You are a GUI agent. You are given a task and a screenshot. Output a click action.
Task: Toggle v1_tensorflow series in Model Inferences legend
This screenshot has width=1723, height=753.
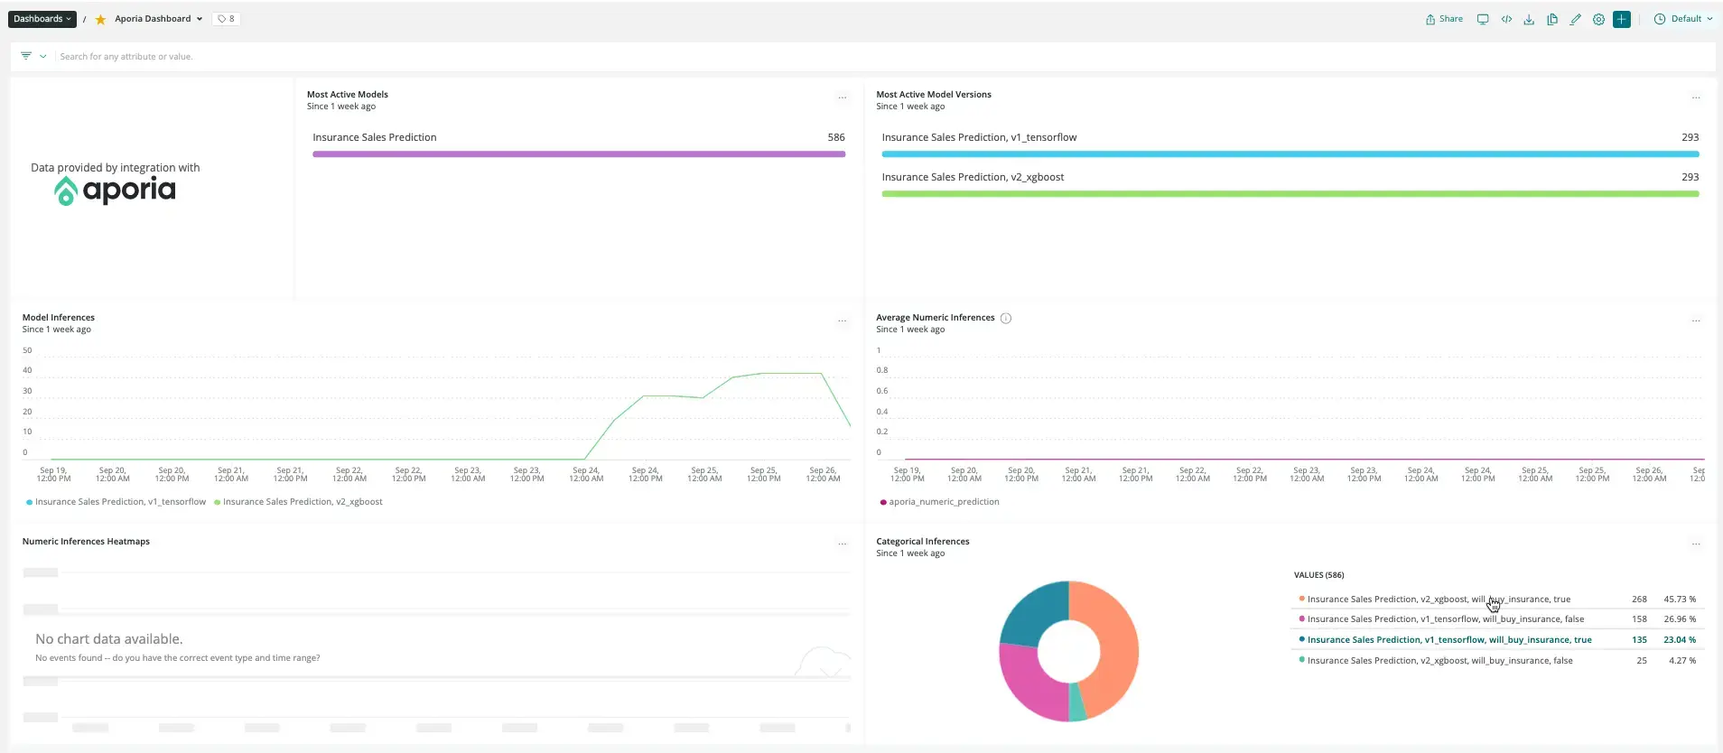(116, 502)
